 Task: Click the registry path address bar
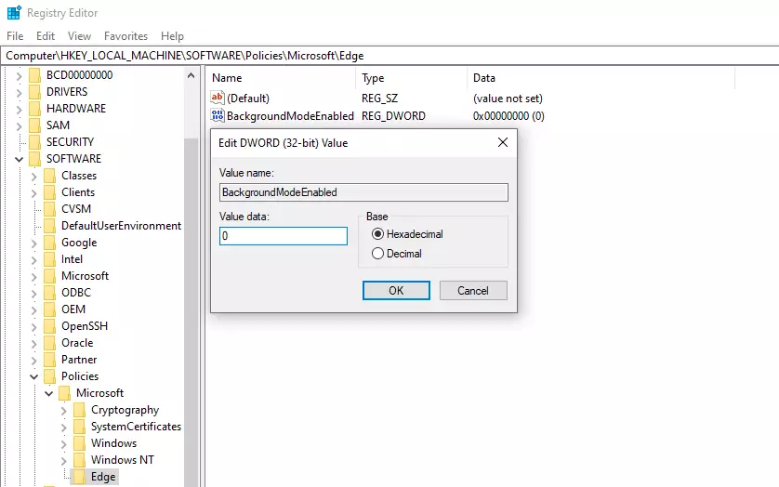tap(389, 56)
